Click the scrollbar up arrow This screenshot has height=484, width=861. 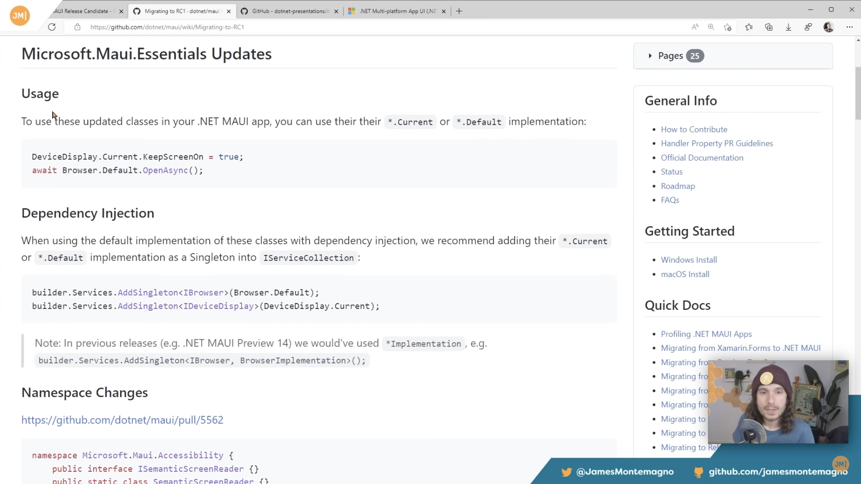click(x=858, y=40)
